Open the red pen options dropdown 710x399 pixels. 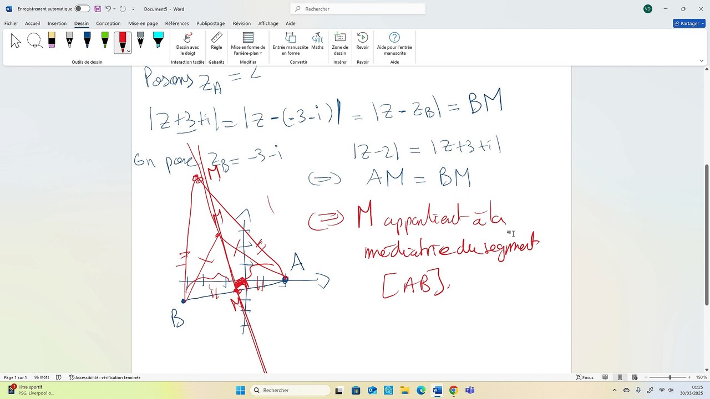129,50
